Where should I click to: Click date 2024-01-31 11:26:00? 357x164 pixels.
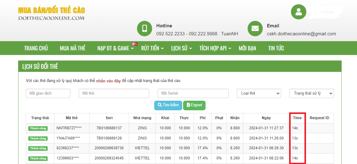point(266,138)
